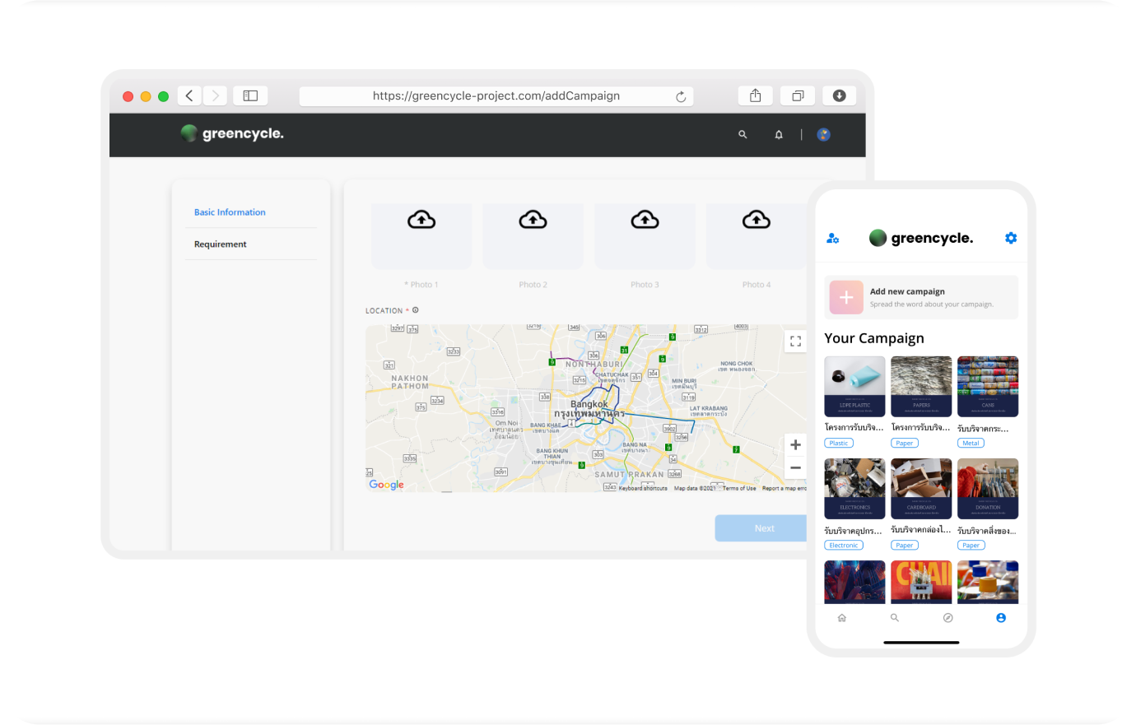Toggle fullscreen view on the map
The width and height of the screenshot is (1136, 725).
pos(795,342)
